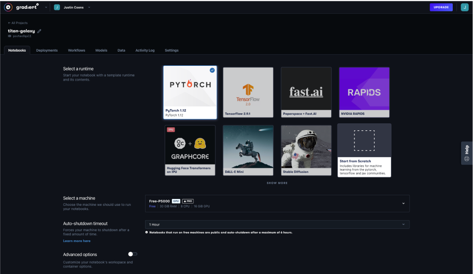The width and height of the screenshot is (473, 274).
Task: Switch to the Deployments tab
Action: 47,50
